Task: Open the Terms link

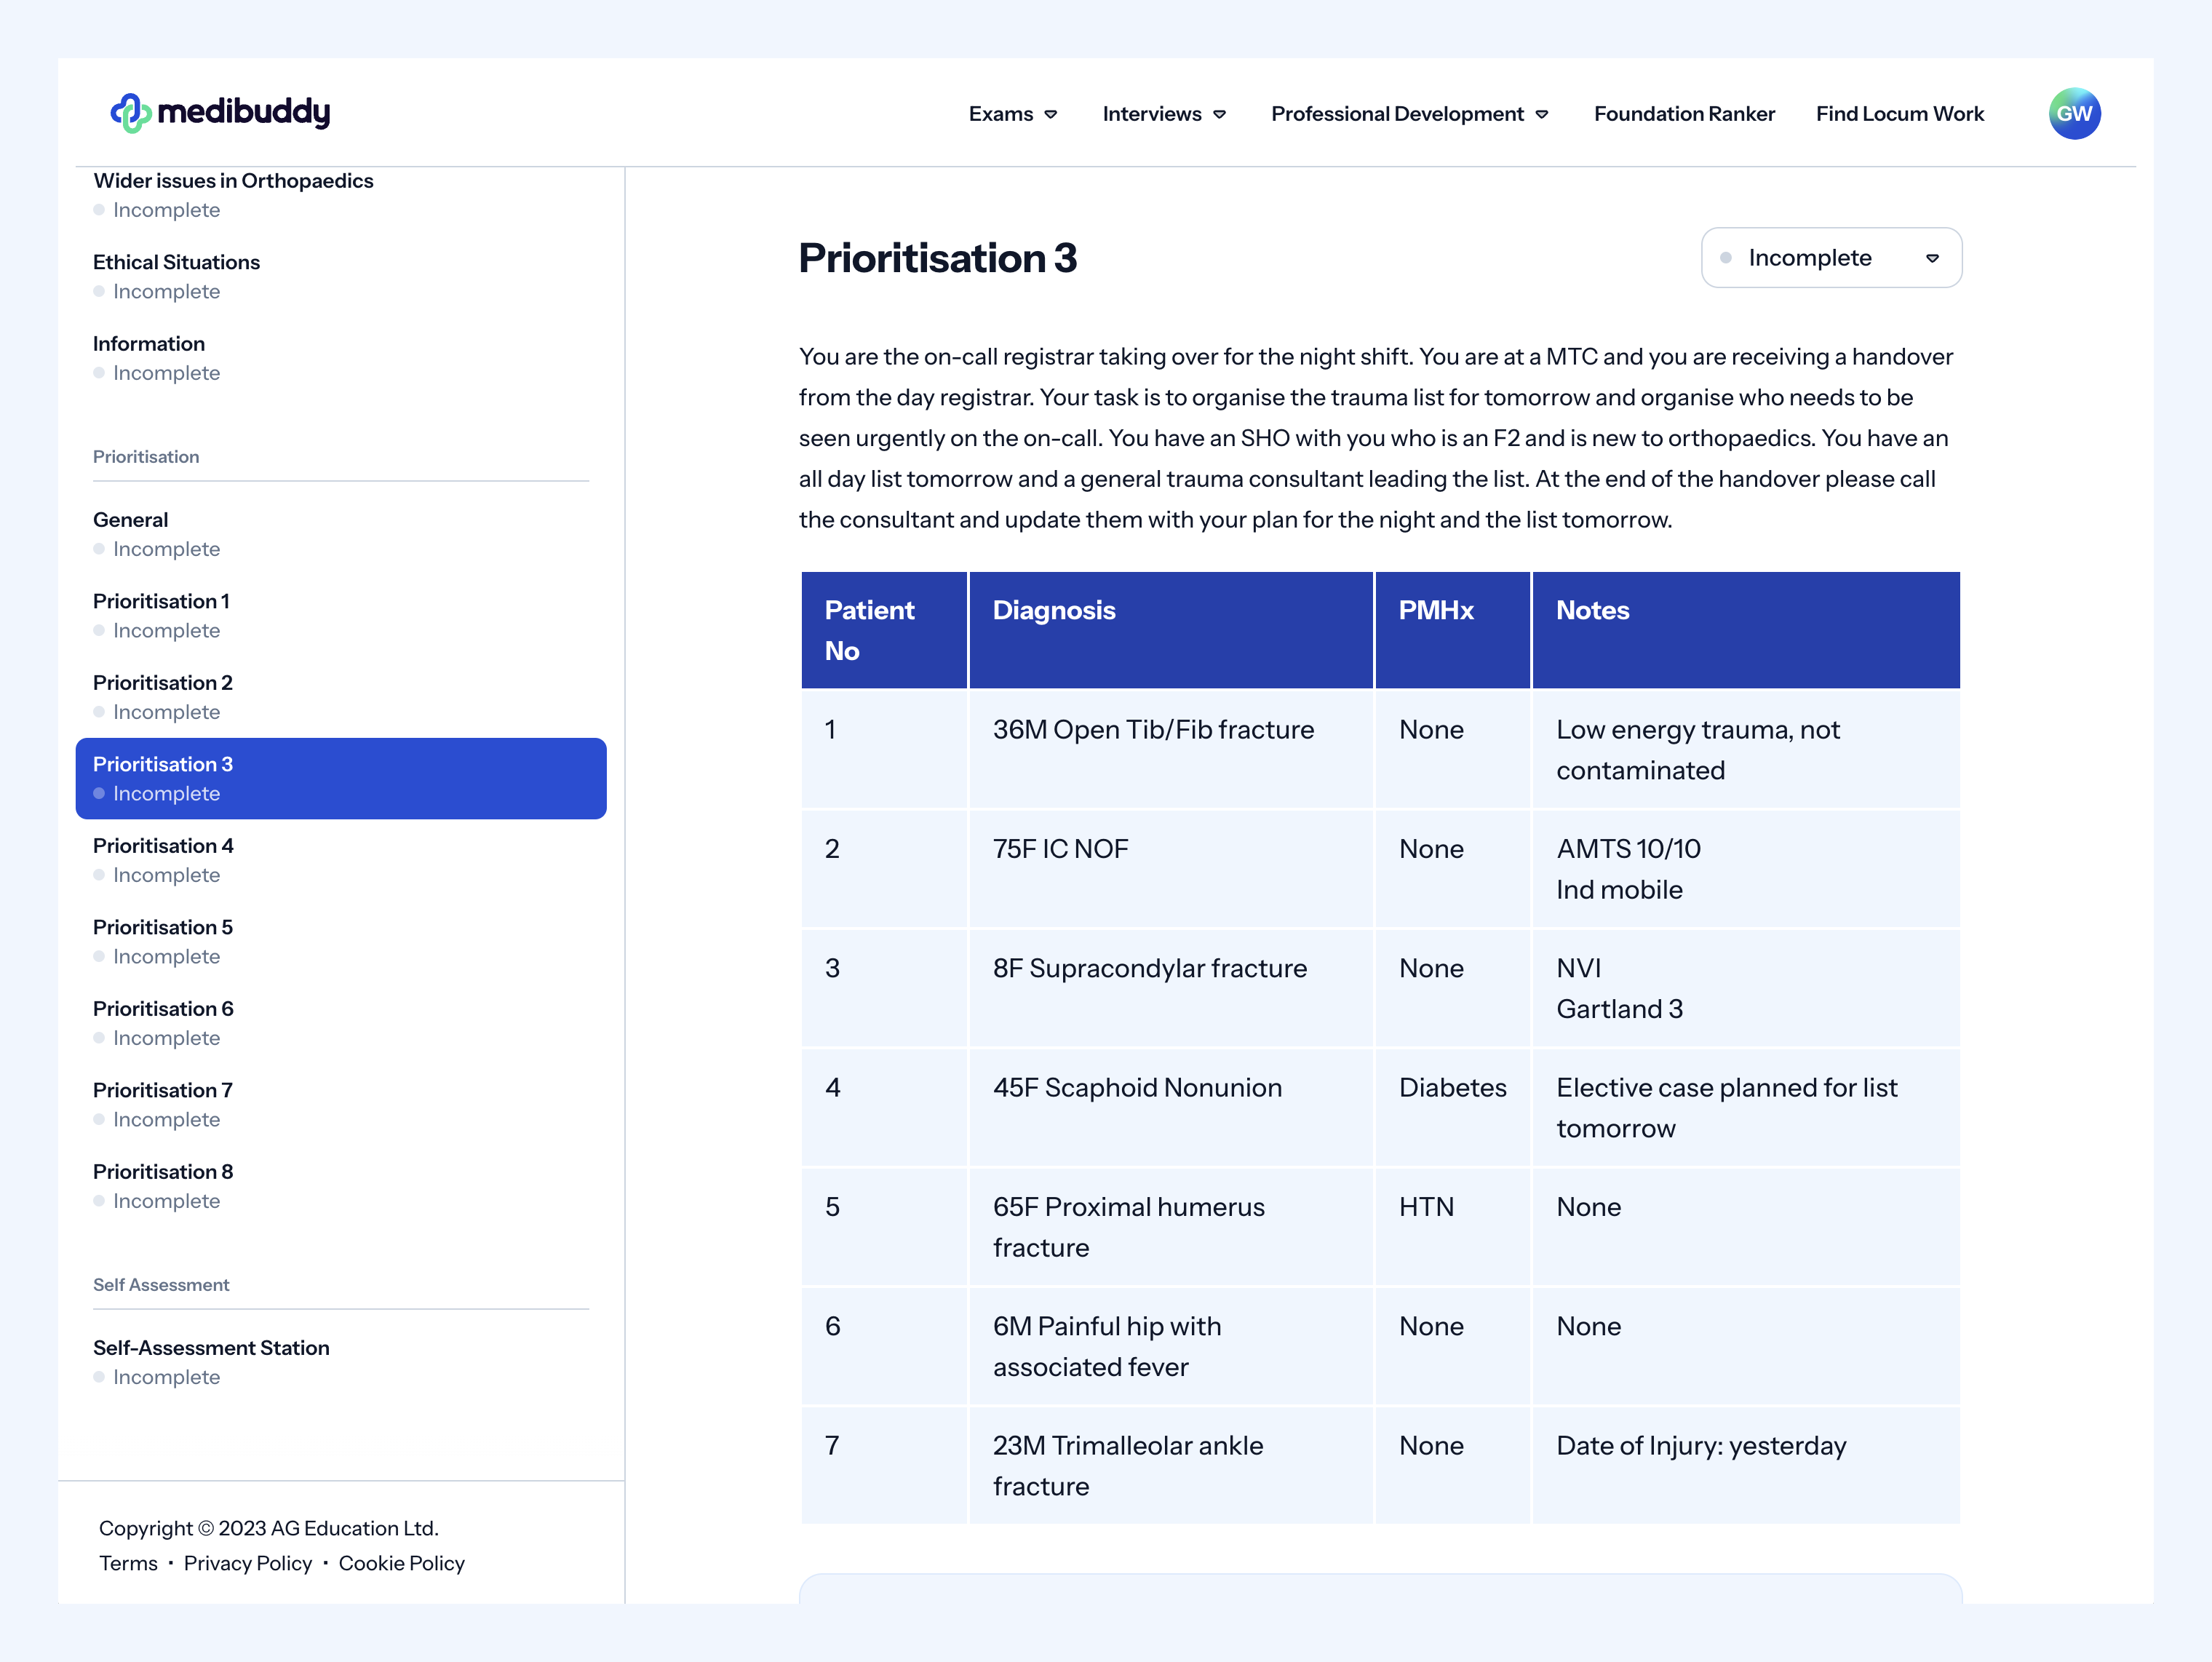Action: tap(128, 1563)
